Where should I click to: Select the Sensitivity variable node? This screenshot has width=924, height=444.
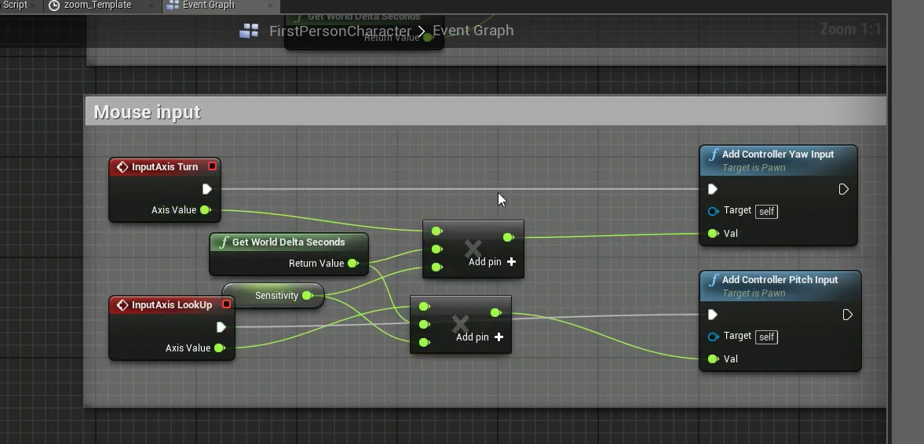tap(273, 296)
